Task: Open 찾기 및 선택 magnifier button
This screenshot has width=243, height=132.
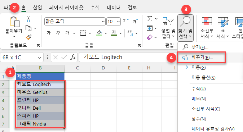Action: pyautogui.click(x=185, y=28)
